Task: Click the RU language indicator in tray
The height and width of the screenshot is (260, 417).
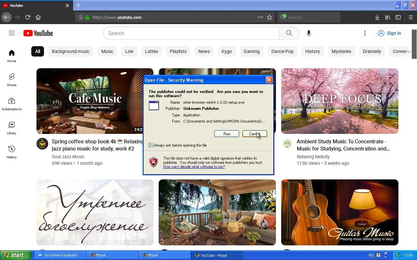Action: coord(371,255)
